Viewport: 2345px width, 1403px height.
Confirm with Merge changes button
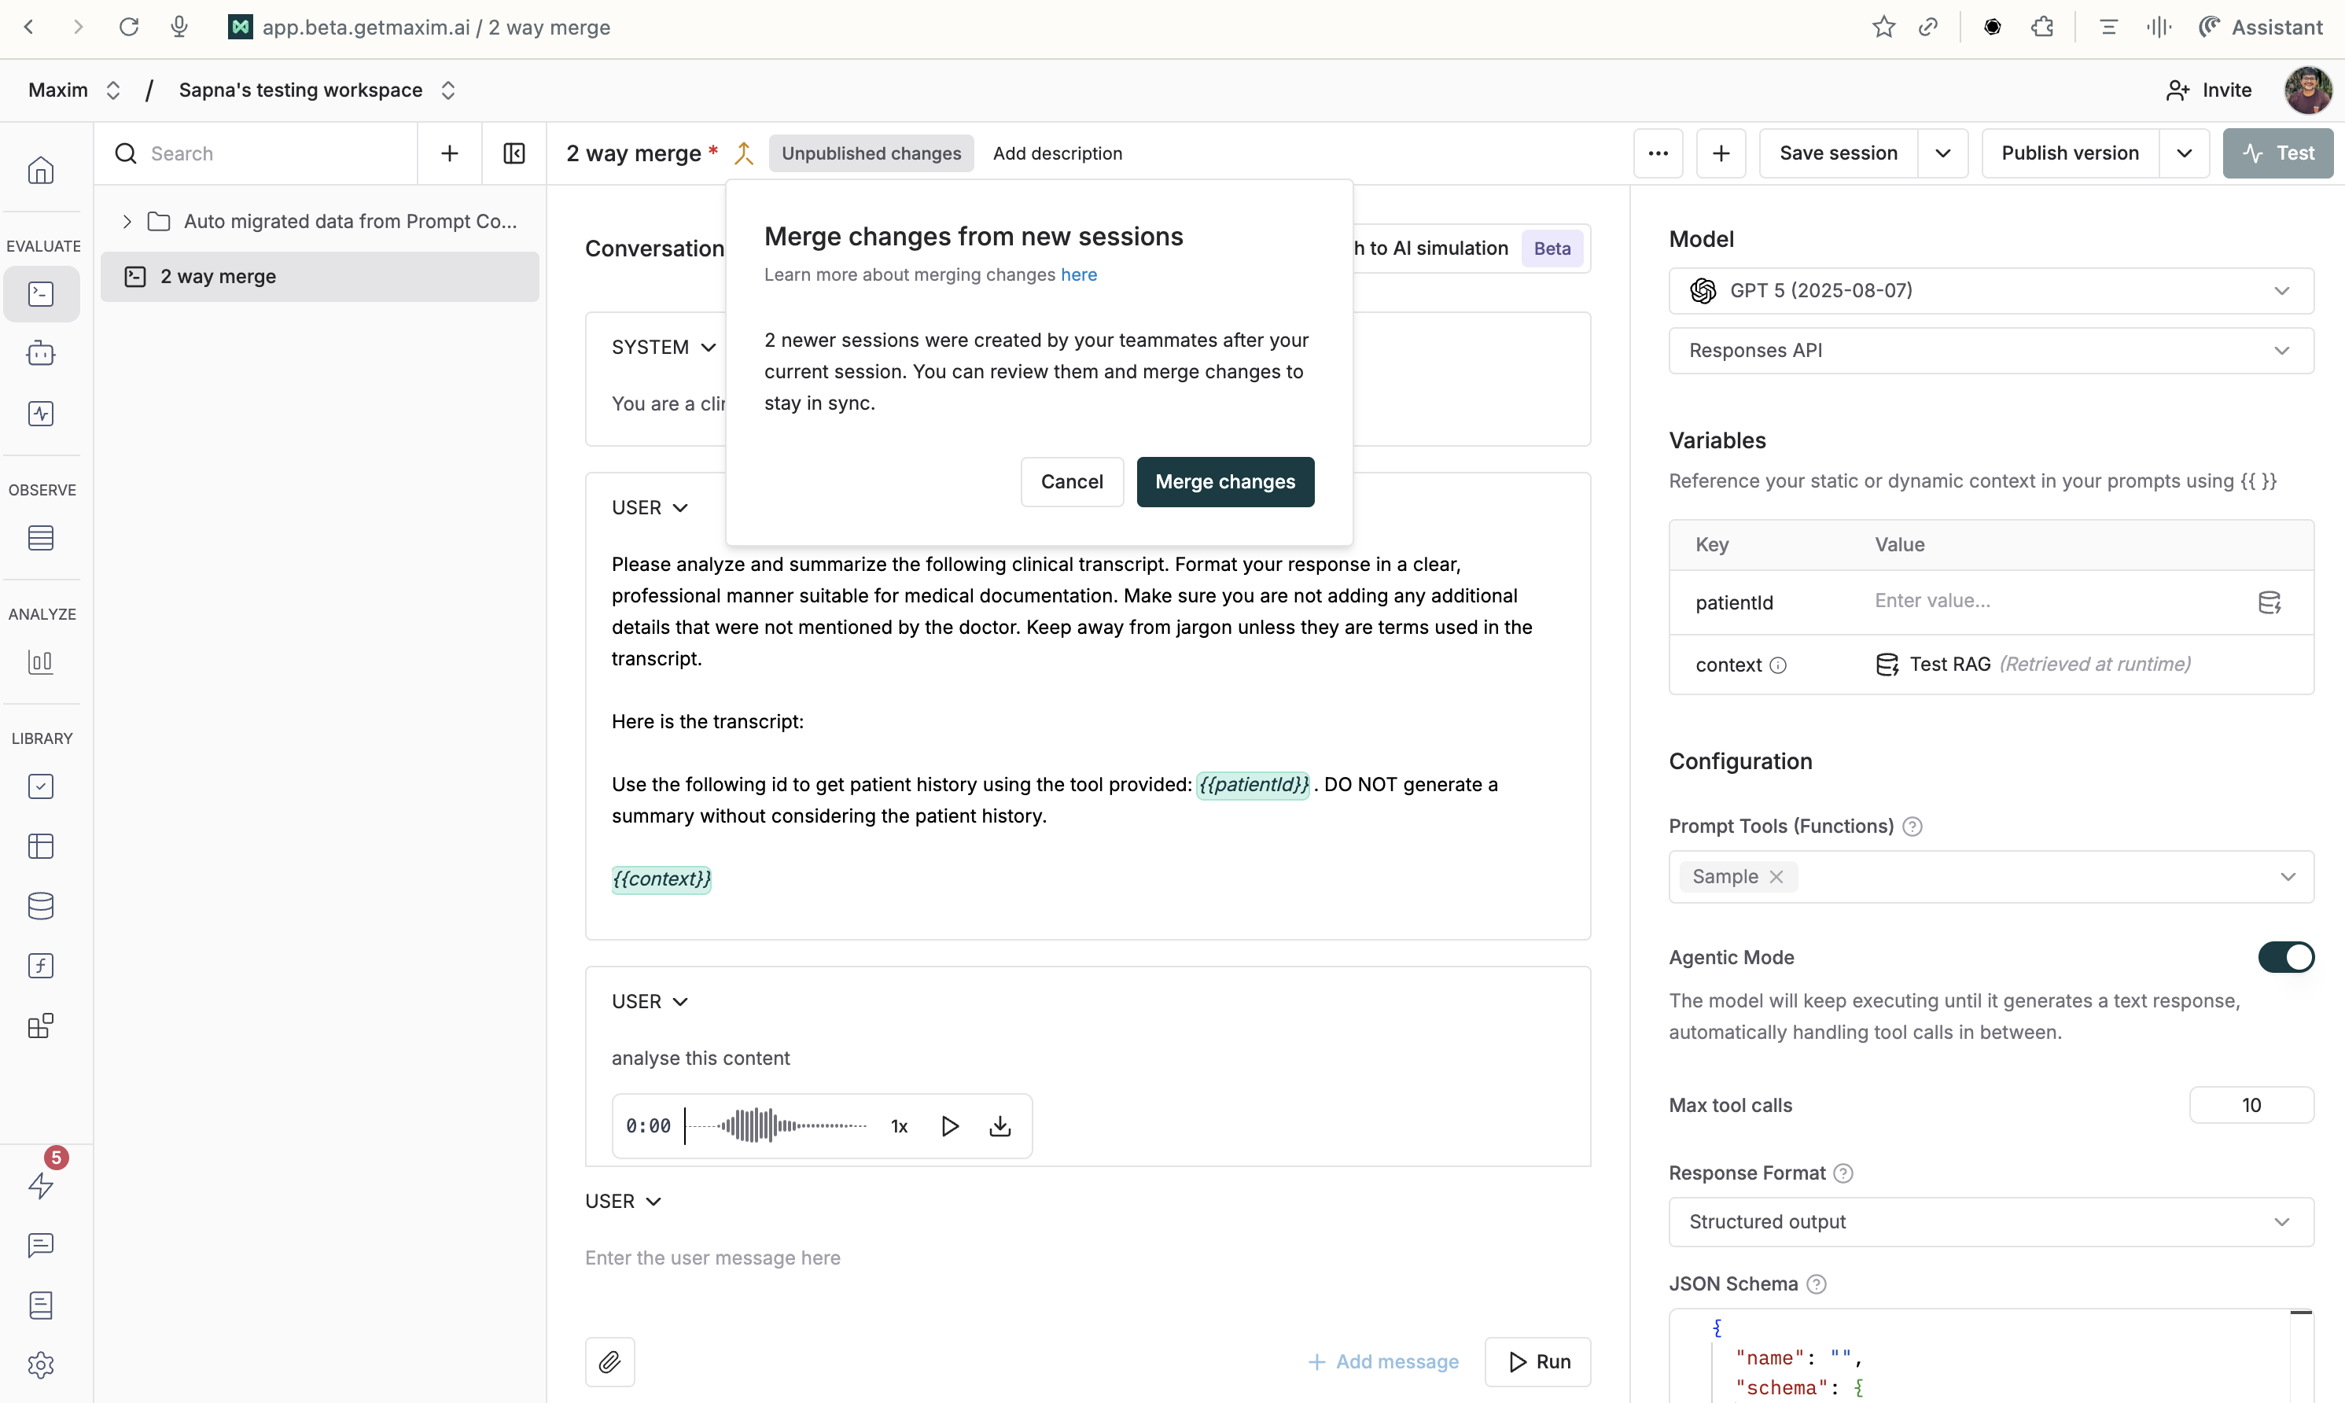(x=1225, y=482)
